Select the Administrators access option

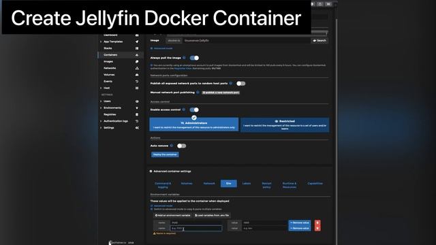tap(193, 124)
